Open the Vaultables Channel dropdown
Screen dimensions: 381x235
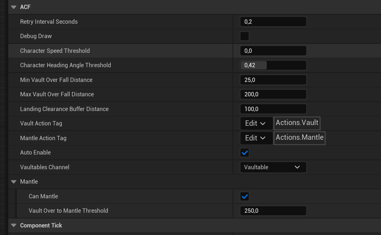pyautogui.click(x=273, y=167)
